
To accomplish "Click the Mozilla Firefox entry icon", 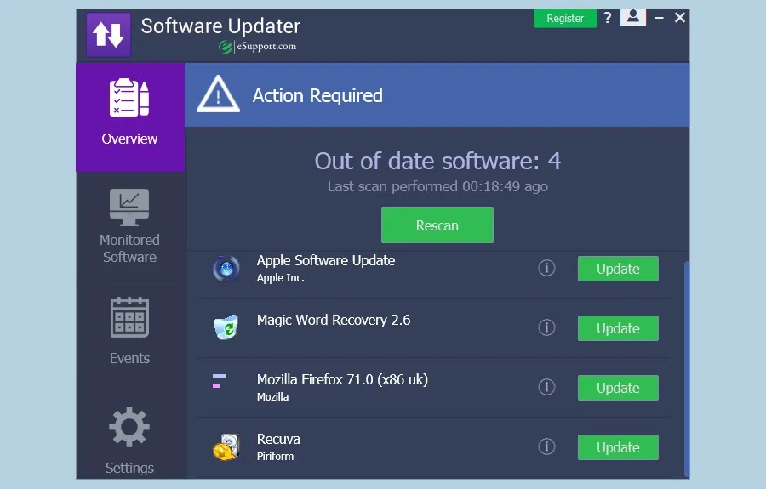I will 220,381.
